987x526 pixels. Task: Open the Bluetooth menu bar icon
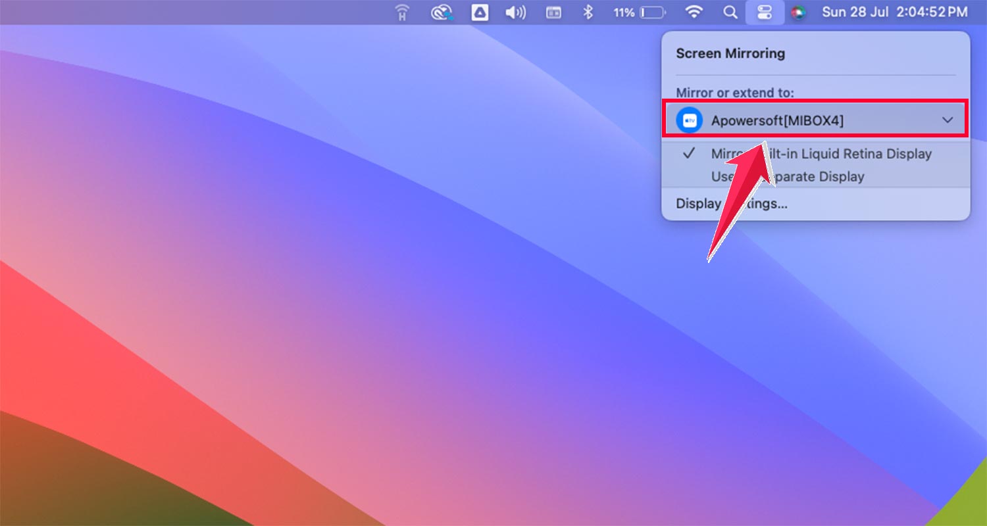588,12
